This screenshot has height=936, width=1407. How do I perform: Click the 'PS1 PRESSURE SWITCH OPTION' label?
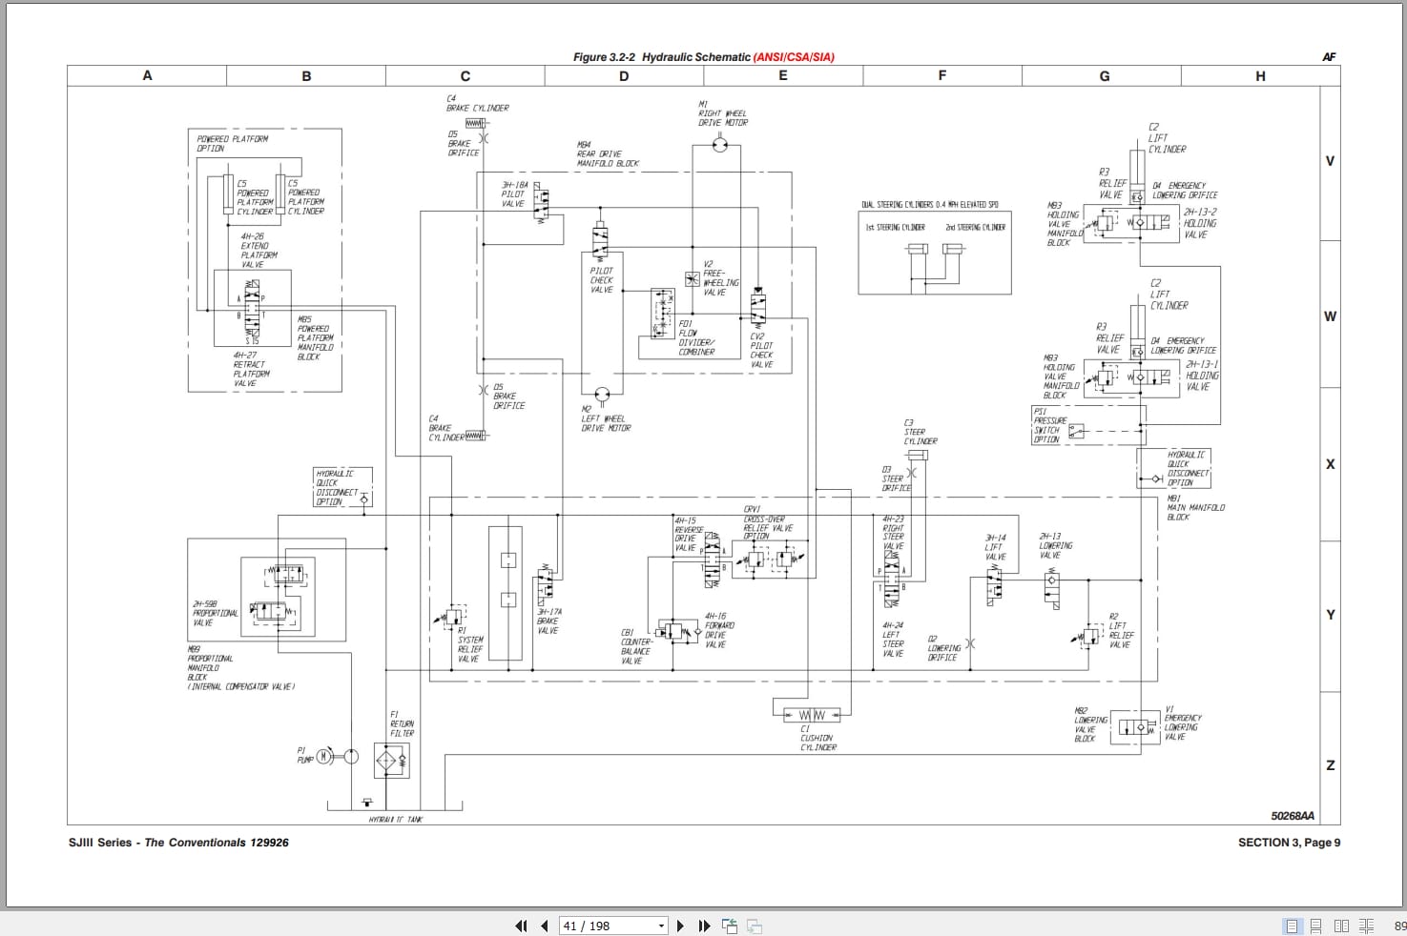pos(1050,425)
